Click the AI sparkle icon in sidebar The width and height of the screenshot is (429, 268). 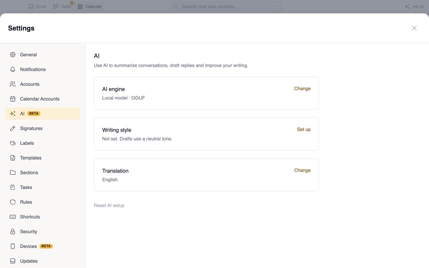click(13, 114)
